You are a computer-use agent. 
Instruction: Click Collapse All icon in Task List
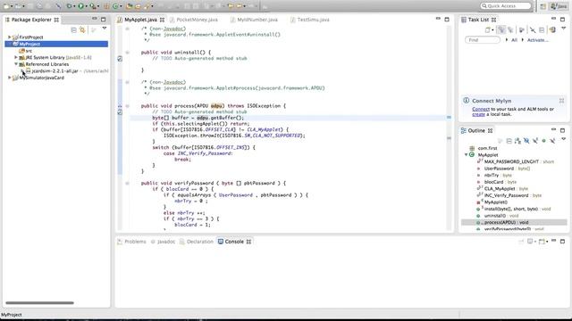coord(542,29)
